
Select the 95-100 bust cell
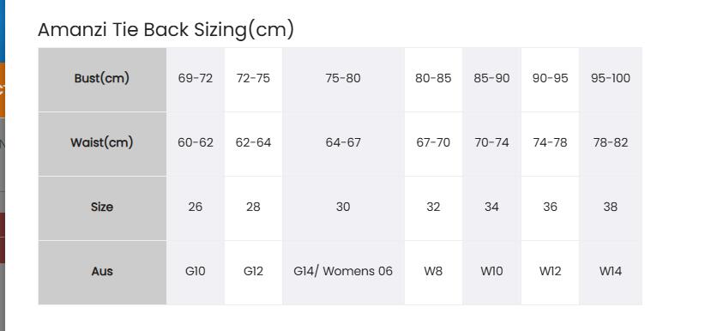click(x=611, y=80)
